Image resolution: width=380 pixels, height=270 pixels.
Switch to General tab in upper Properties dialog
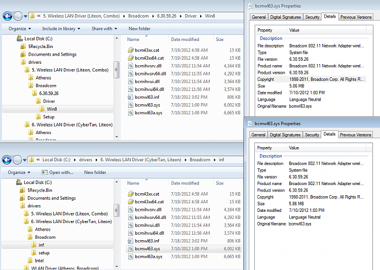coord(258,17)
